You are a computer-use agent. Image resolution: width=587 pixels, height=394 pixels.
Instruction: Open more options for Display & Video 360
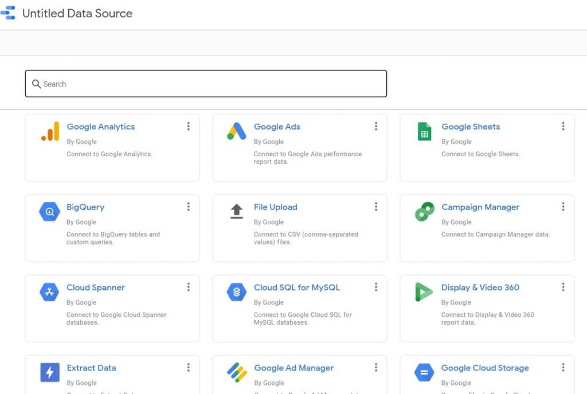[563, 287]
